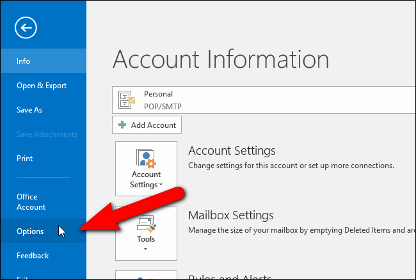This screenshot has height=280, width=416.
Task: Go to the Print page
Action: pos(25,159)
